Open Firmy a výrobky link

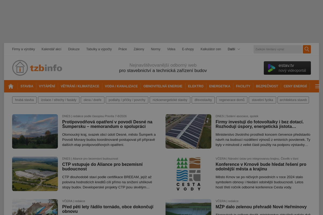point(23,49)
